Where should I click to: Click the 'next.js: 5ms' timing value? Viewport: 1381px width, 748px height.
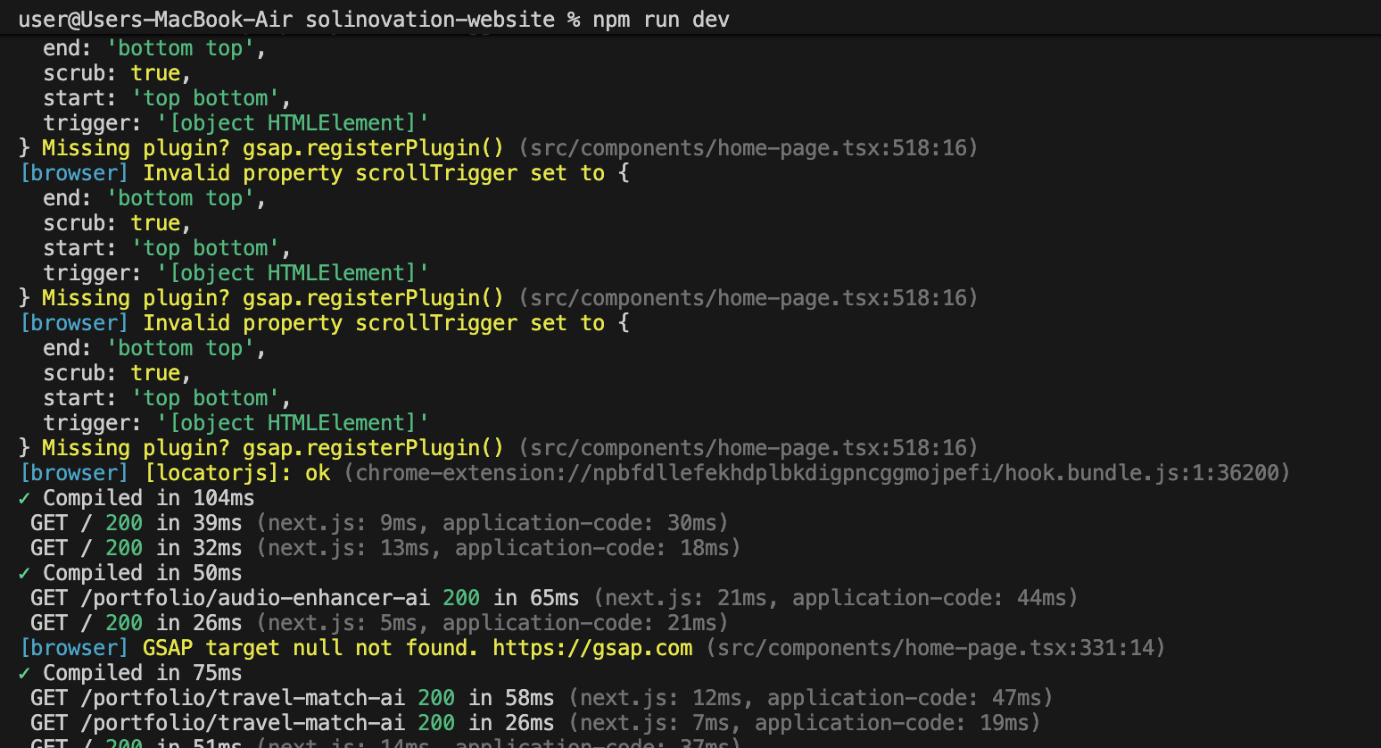343,623
